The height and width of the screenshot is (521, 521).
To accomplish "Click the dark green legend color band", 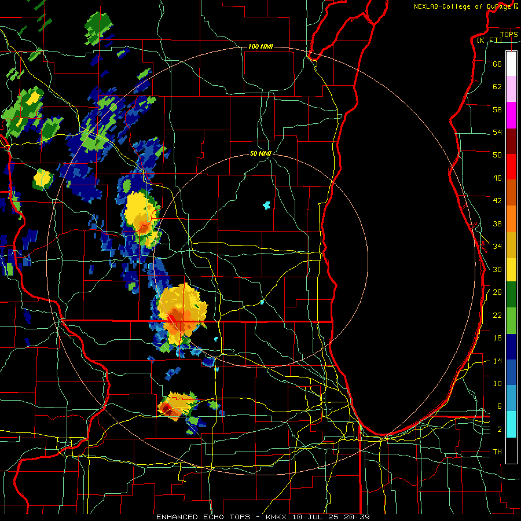I will tap(511, 295).
